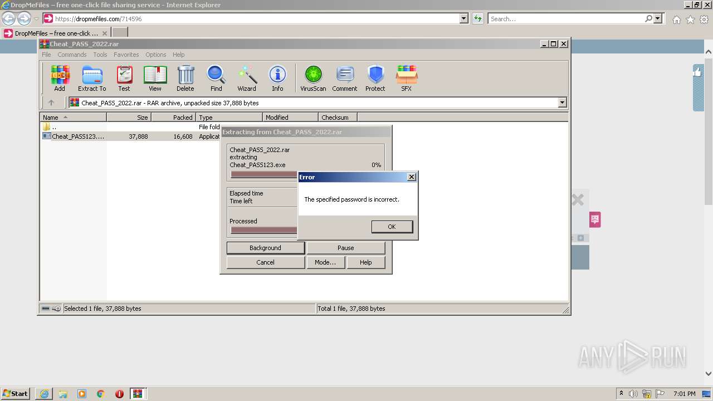Click the browser scrollbar down arrow
713x401 pixels.
(708, 374)
